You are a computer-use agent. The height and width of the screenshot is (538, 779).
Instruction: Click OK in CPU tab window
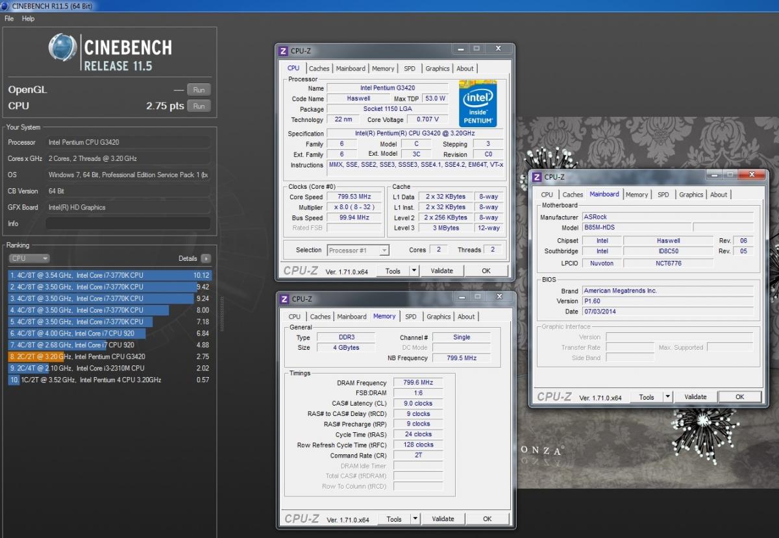pyautogui.click(x=486, y=271)
